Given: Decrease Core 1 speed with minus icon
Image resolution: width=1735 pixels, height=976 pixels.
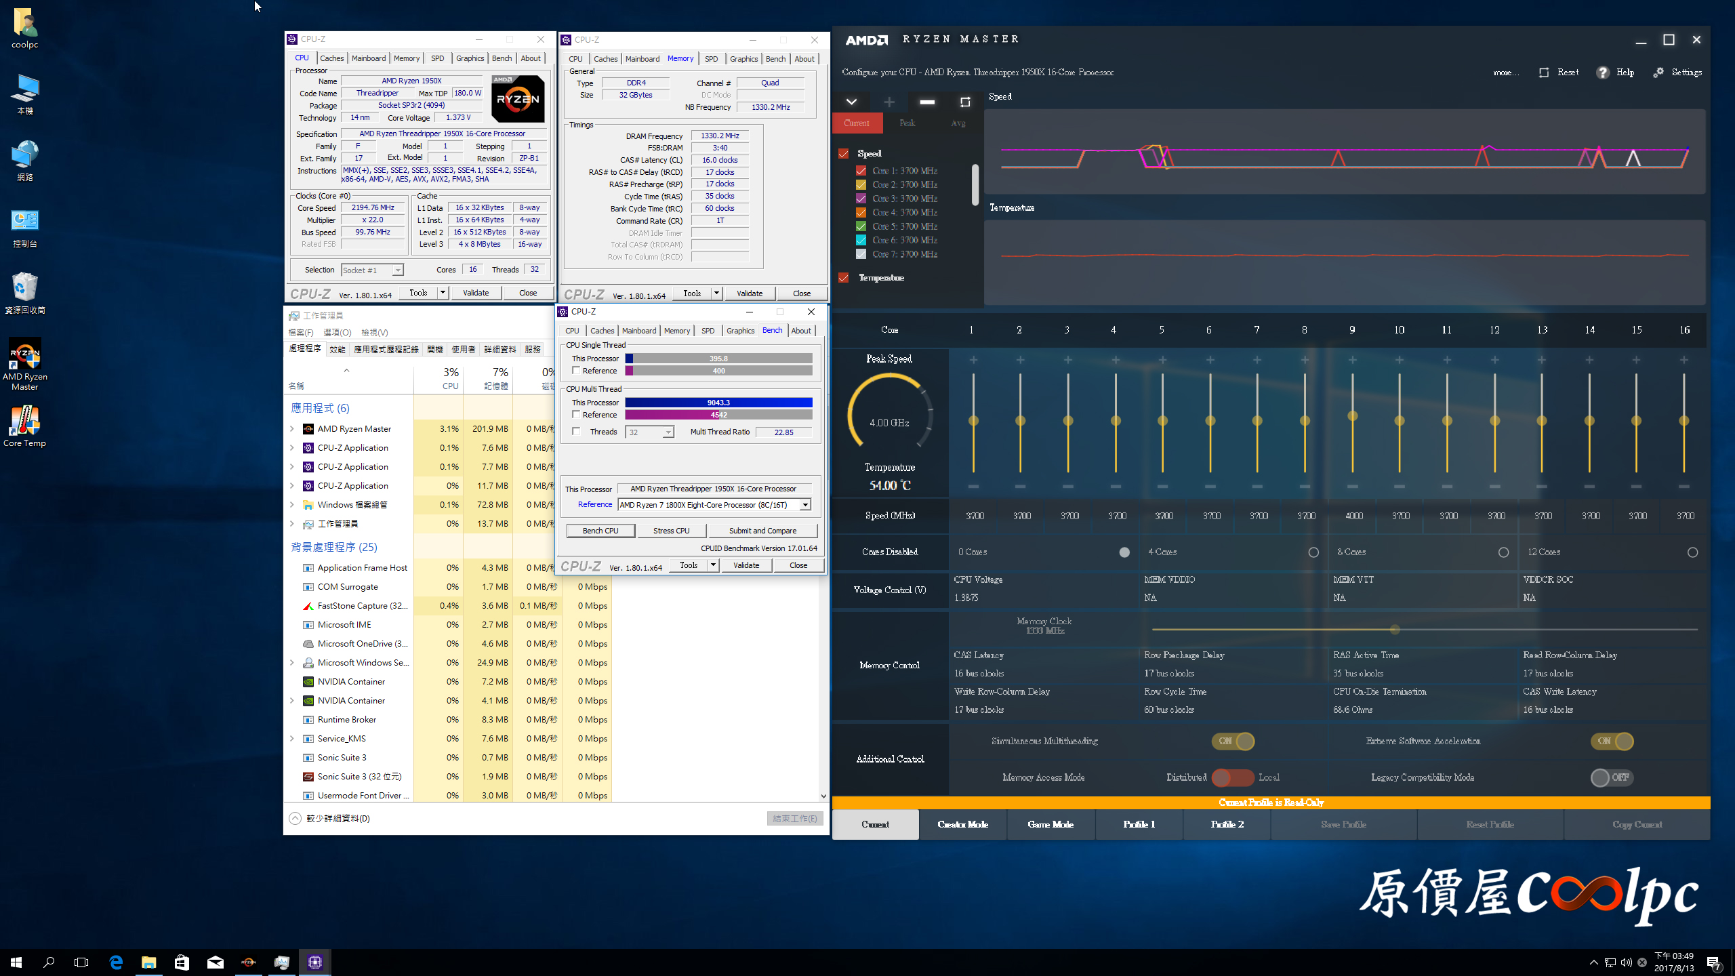Looking at the screenshot, I should [x=973, y=487].
